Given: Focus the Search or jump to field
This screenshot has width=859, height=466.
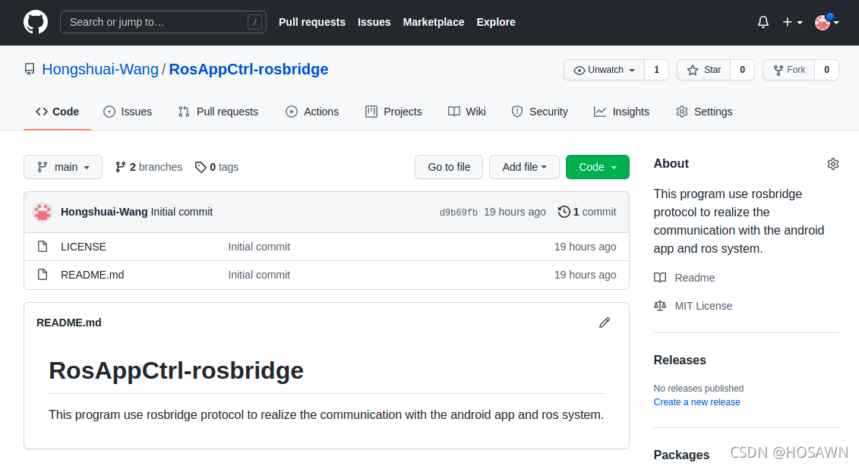Looking at the screenshot, I should 163,22.
